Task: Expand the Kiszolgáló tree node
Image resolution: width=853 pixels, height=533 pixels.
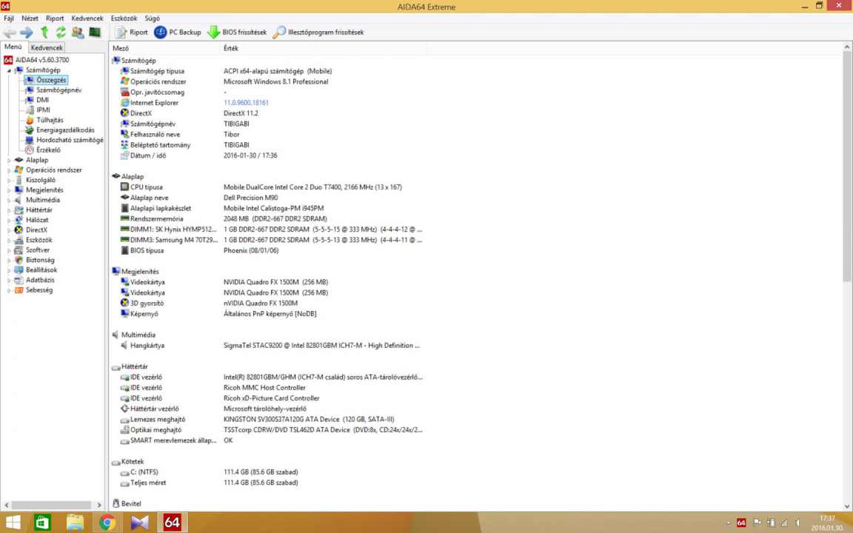Action: 9,180
